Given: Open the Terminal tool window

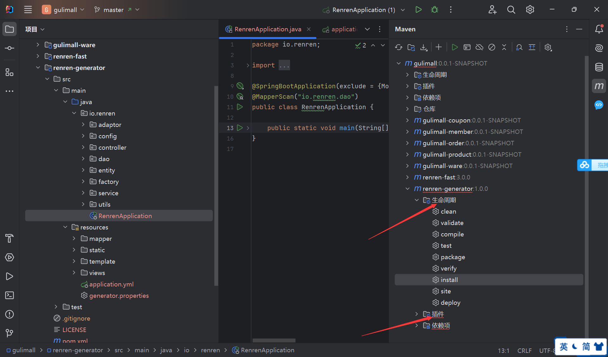Looking at the screenshot, I should coord(9,295).
